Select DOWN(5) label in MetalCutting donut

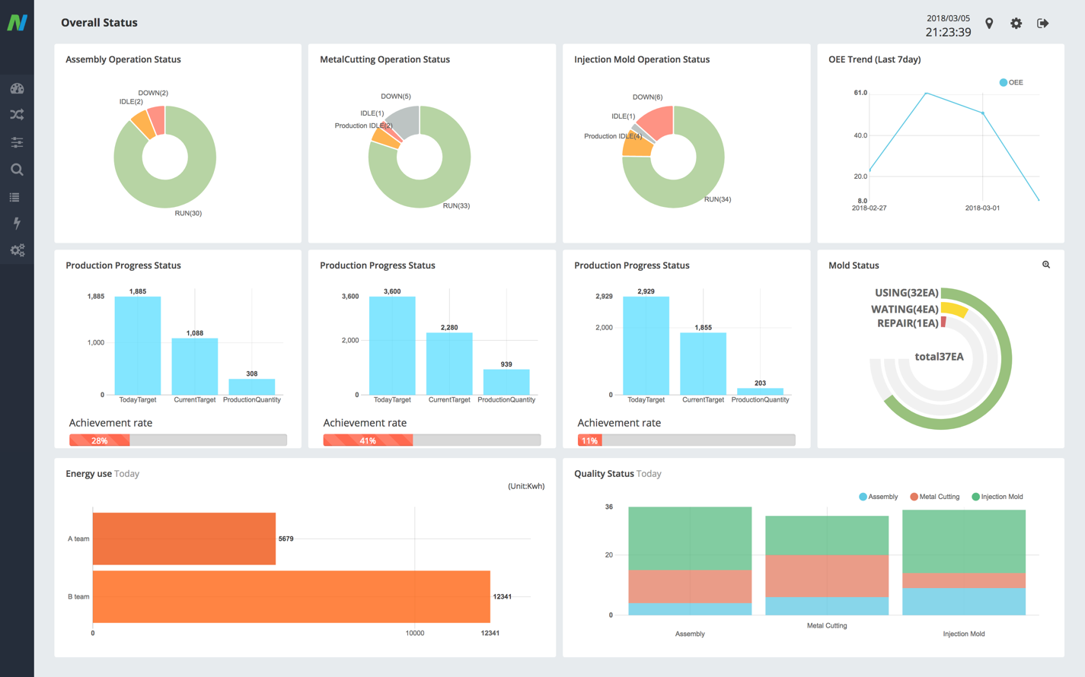[396, 97]
